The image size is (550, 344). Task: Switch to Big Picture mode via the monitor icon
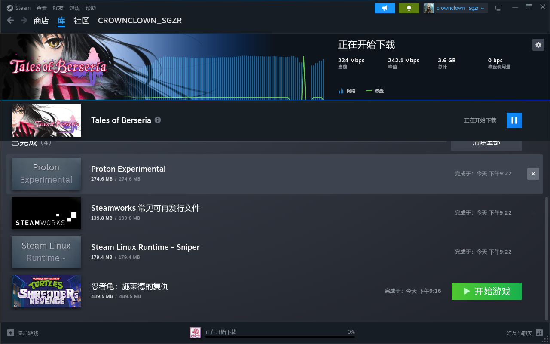click(x=498, y=8)
